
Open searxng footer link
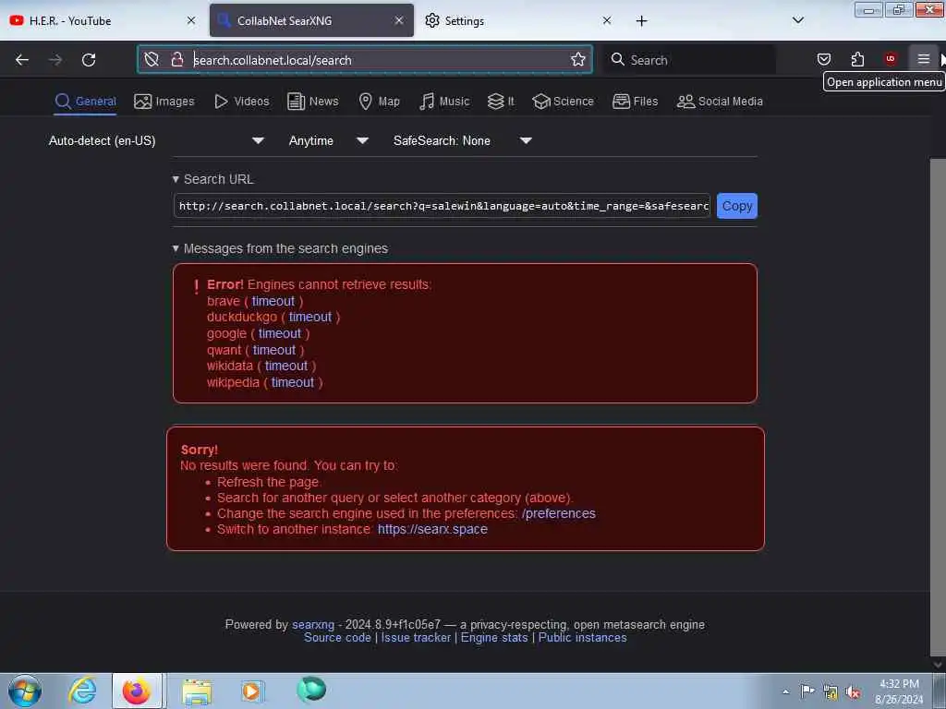click(313, 625)
